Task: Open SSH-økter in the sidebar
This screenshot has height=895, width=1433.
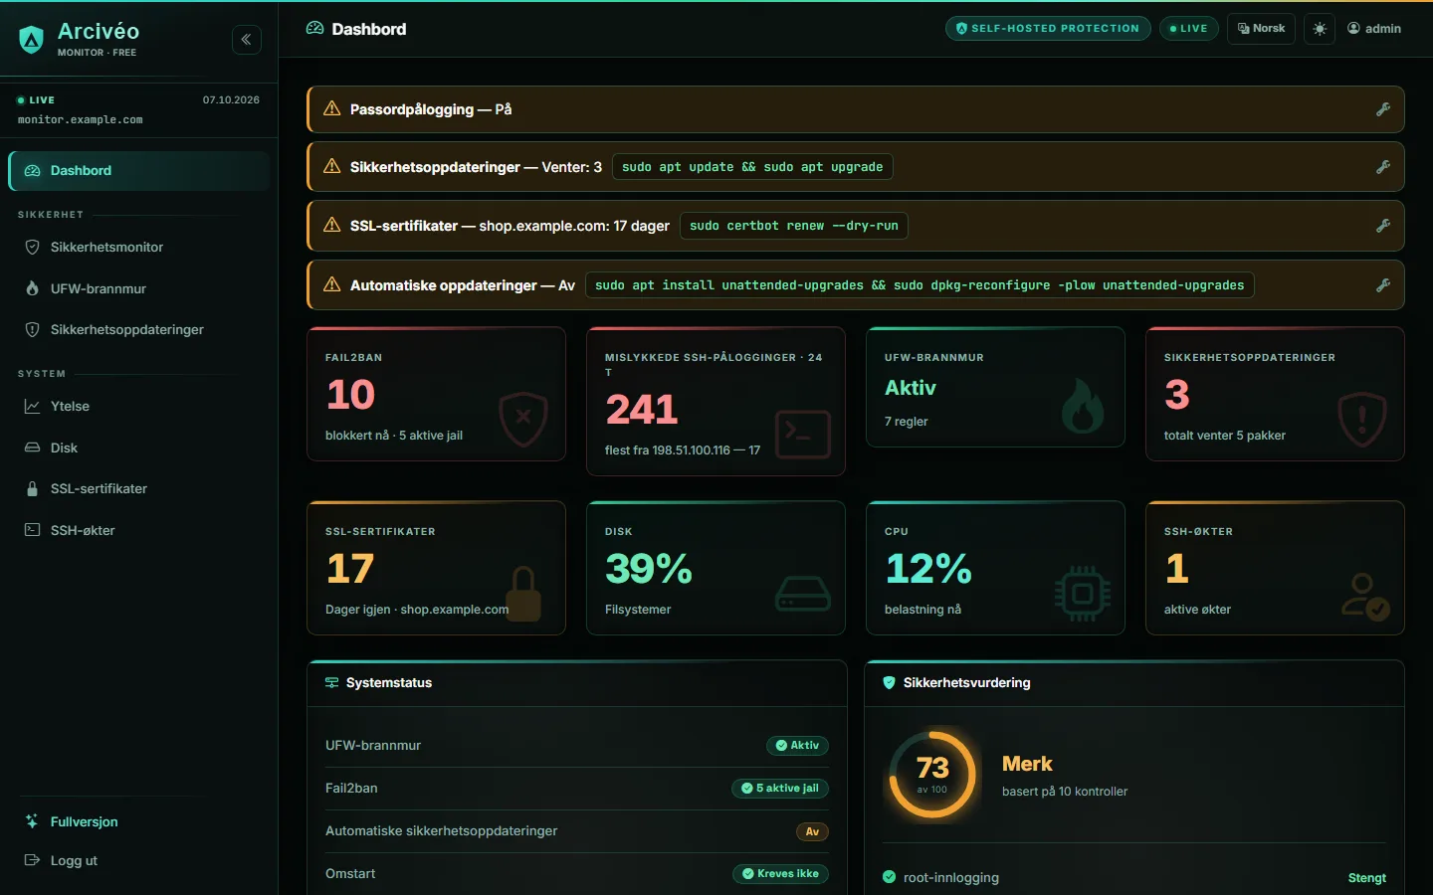Action: 139,531
